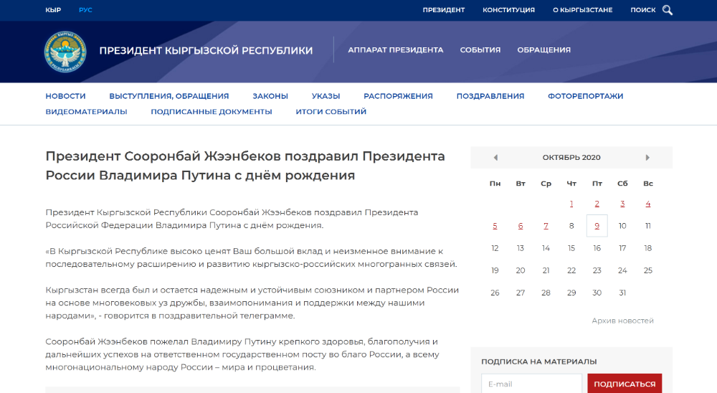Click calendar date 31
Viewport: 717px width, 393px height.
622,293
